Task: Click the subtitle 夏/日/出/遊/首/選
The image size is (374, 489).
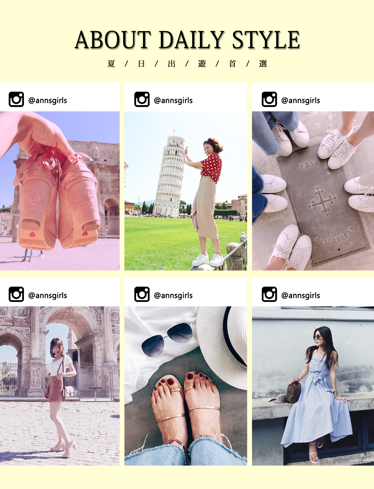Action: coord(187,64)
